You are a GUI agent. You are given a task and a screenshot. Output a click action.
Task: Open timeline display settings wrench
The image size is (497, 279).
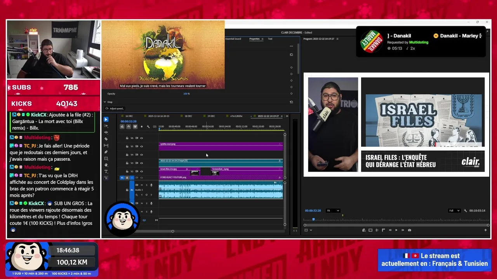[148, 127]
